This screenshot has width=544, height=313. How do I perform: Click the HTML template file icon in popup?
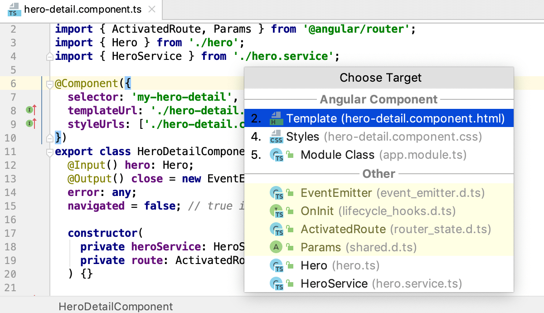tap(276, 118)
